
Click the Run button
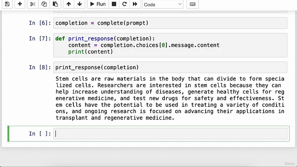coord(98,4)
